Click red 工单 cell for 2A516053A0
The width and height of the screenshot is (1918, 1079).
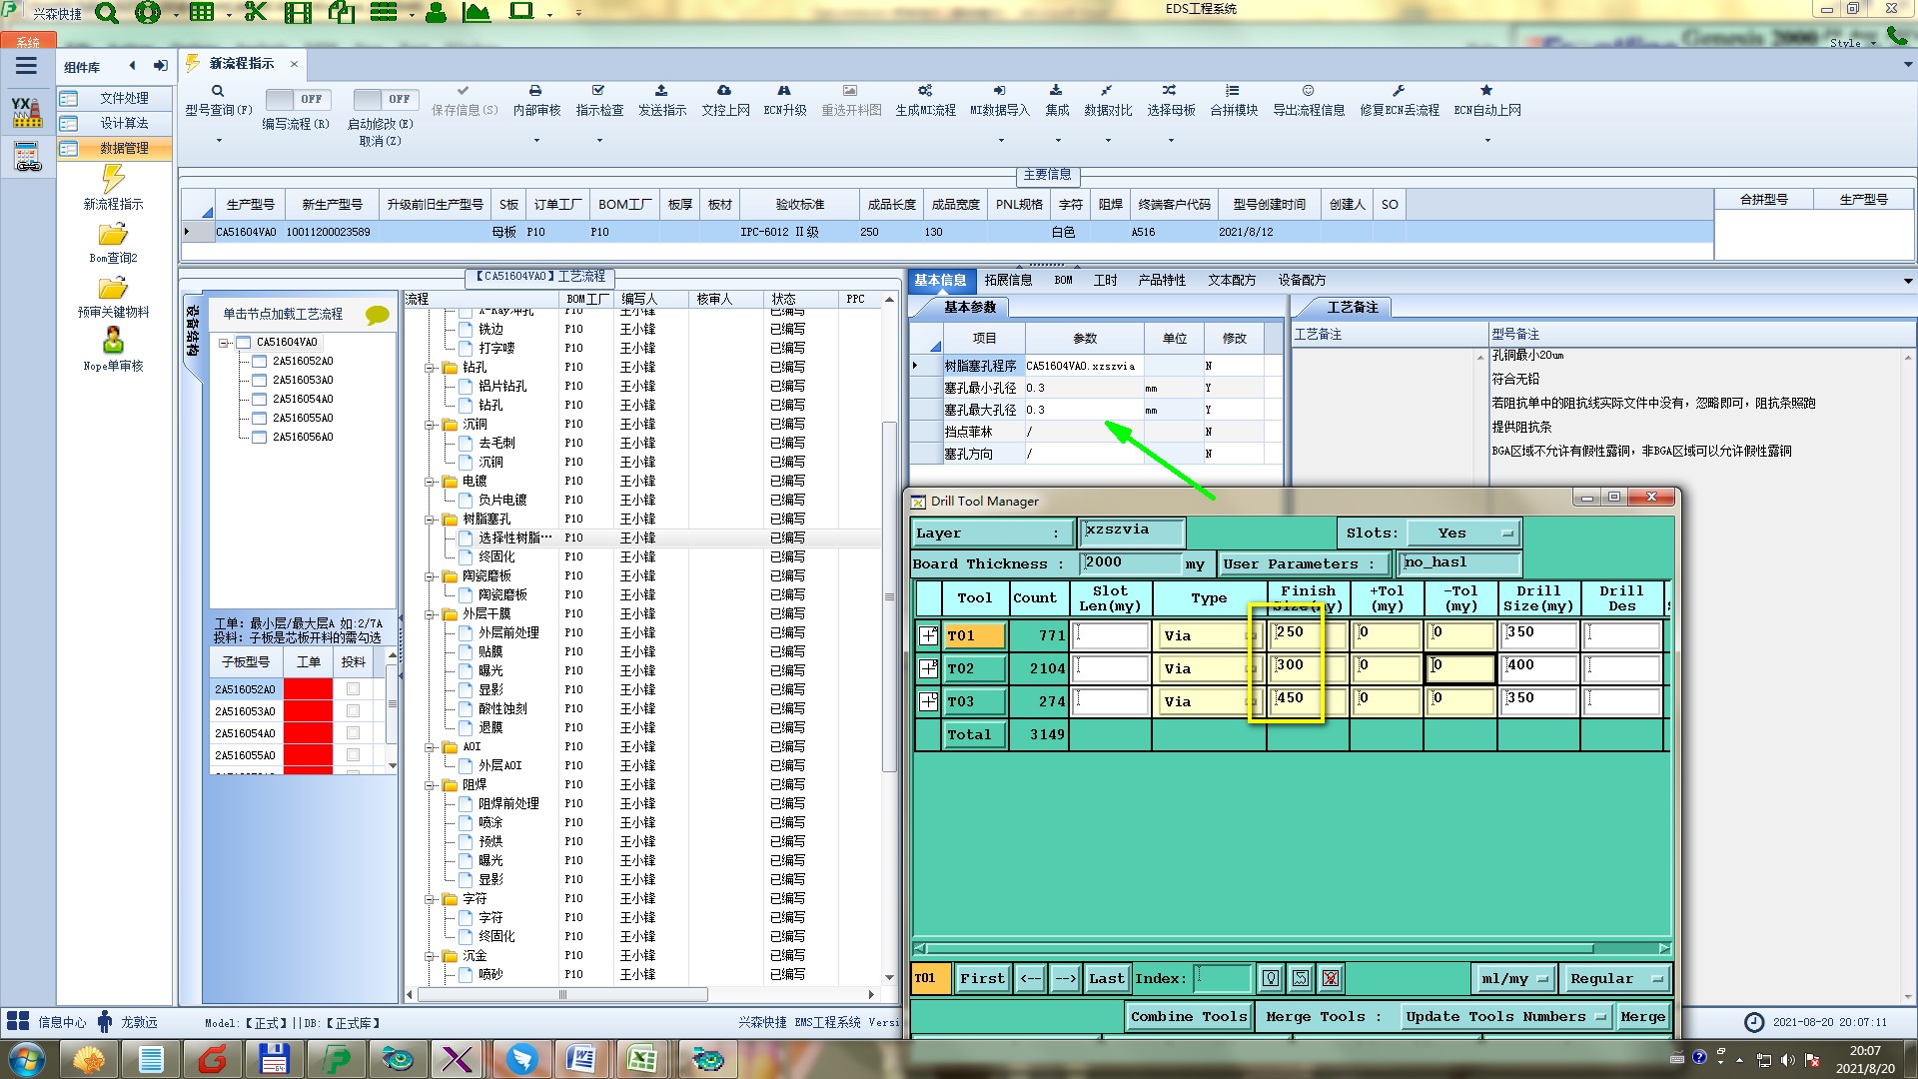point(308,711)
